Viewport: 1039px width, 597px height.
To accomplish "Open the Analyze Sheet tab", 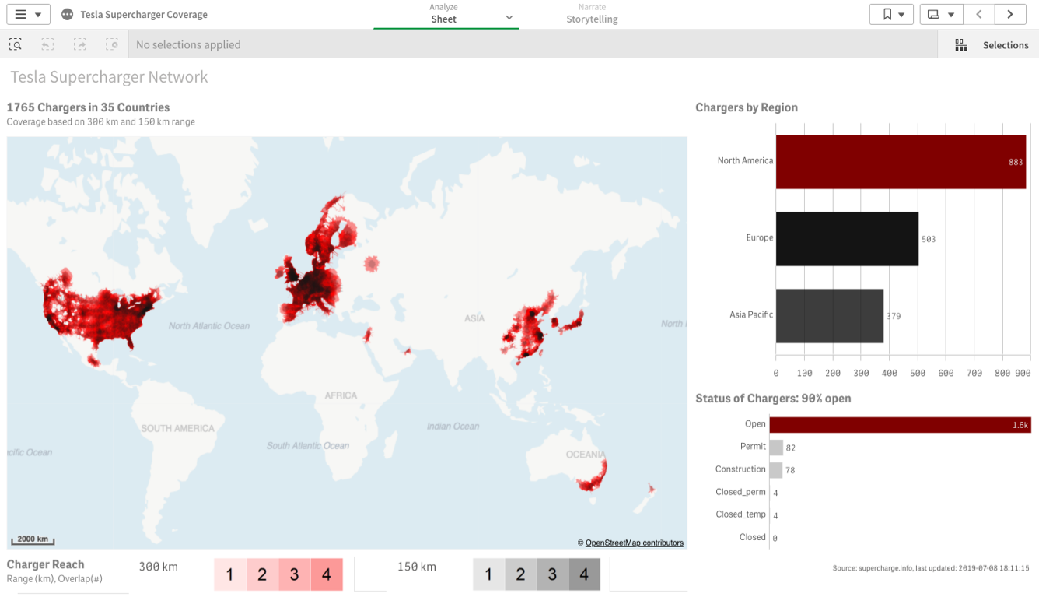I will click(x=444, y=14).
